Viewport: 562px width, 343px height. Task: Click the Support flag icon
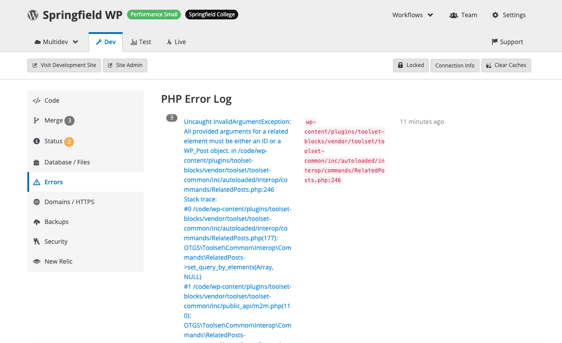tap(495, 42)
